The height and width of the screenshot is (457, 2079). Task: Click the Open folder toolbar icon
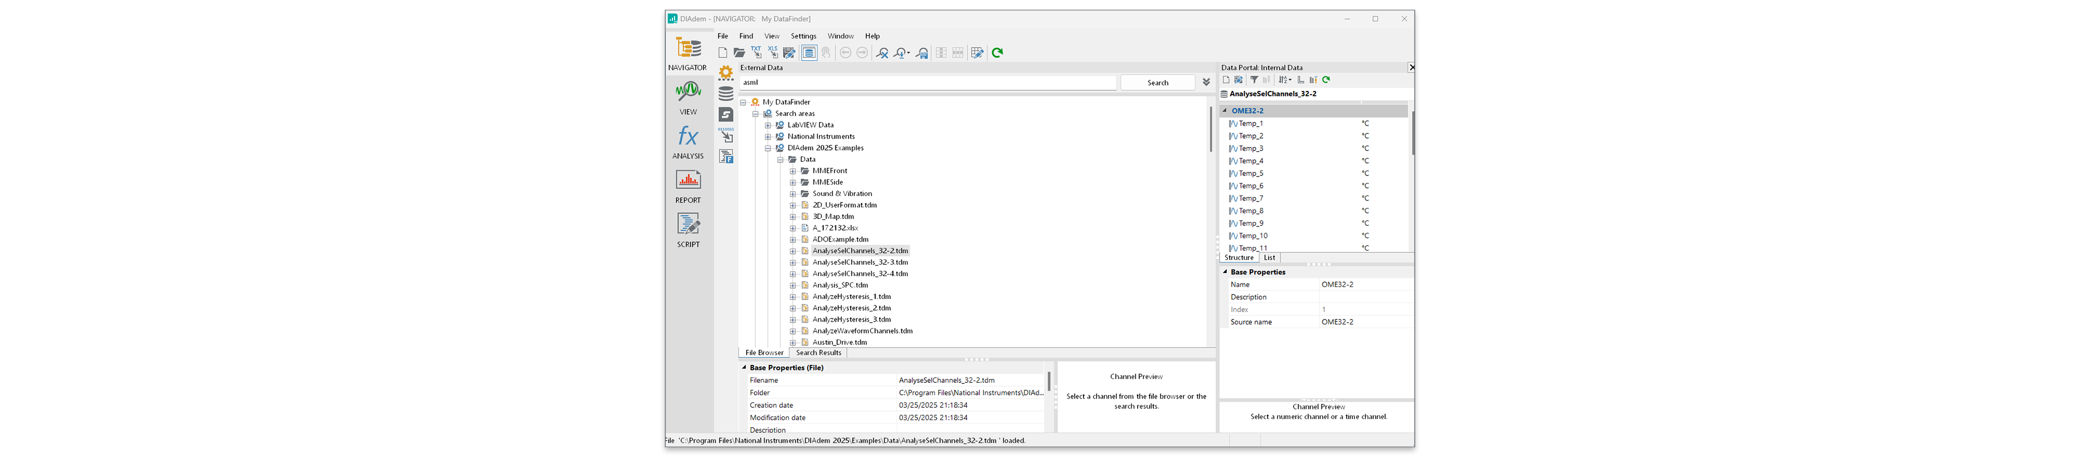click(739, 53)
